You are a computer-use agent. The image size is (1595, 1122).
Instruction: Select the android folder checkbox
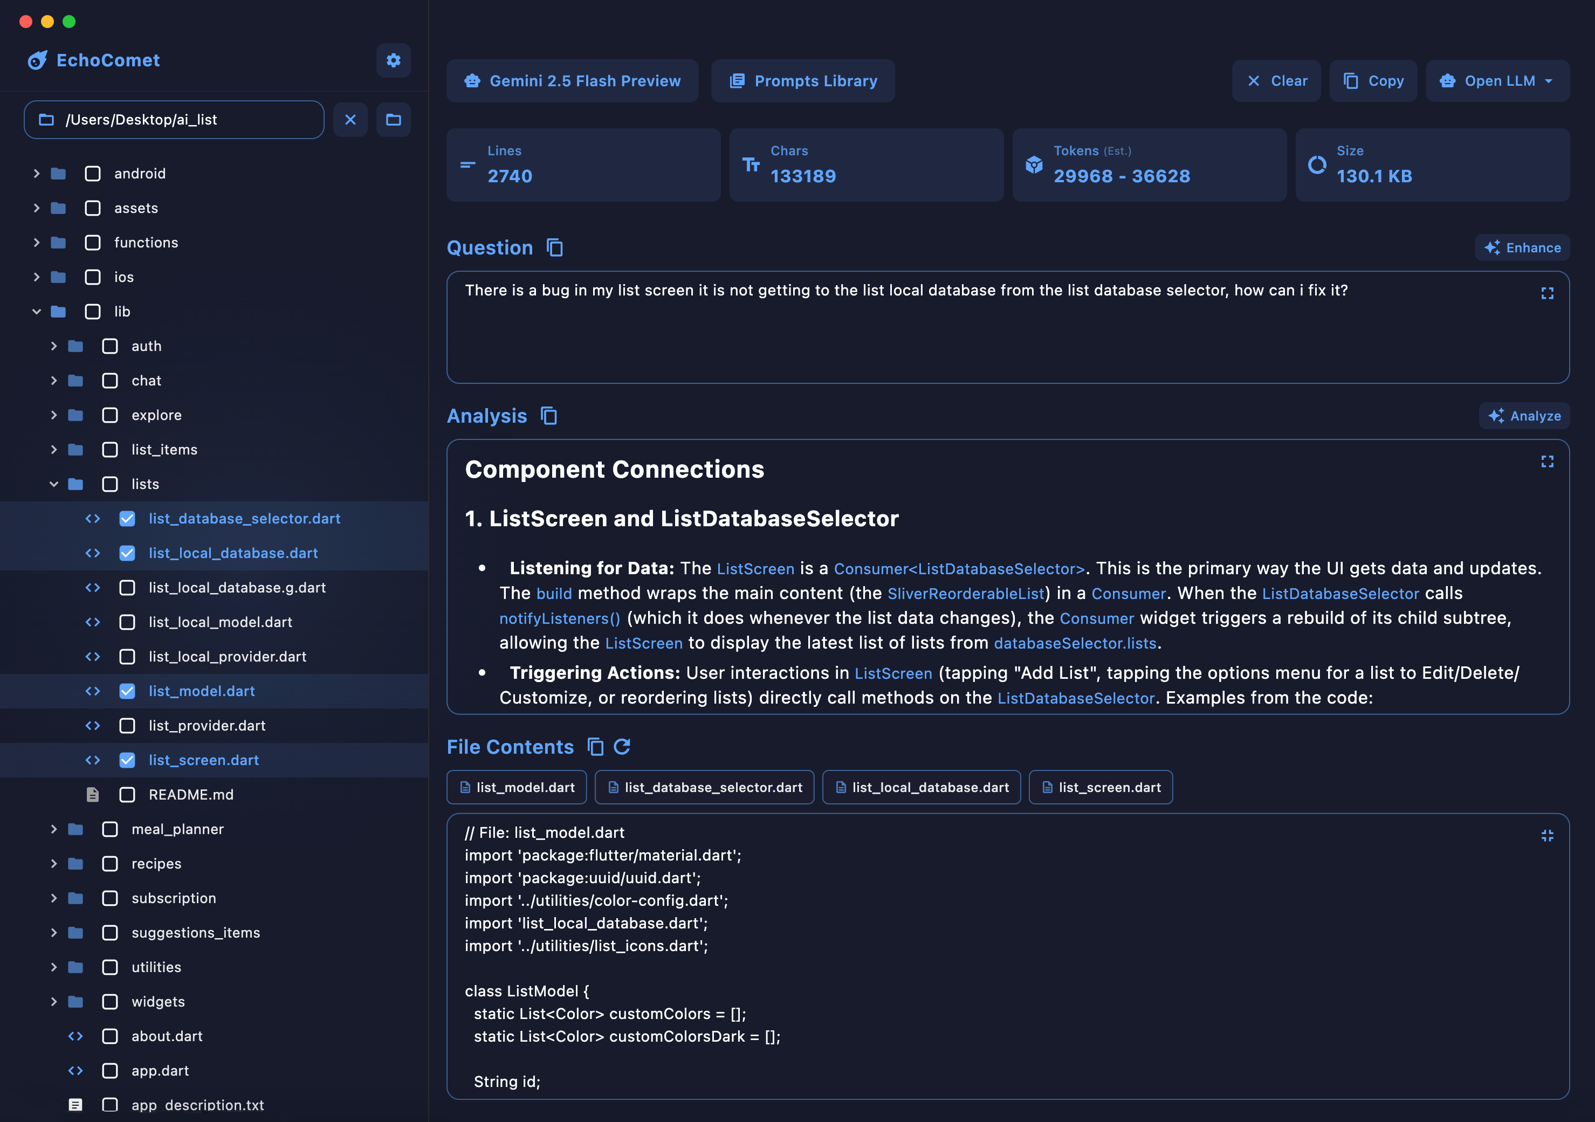click(x=92, y=174)
